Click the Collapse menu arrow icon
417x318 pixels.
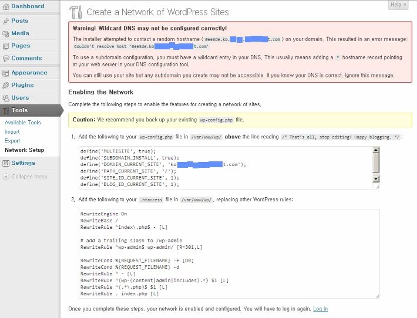[x=6, y=177]
